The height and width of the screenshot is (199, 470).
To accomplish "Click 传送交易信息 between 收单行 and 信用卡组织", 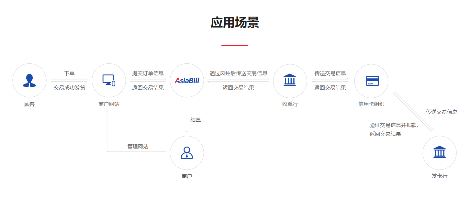I will click(x=331, y=73).
